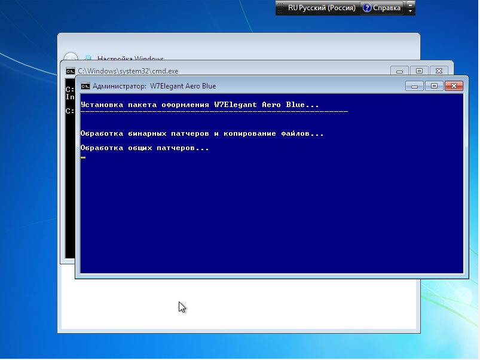Click the blinking console cursor
Image resolution: width=480 pixels, height=360 pixels.
tap(83, 158)
